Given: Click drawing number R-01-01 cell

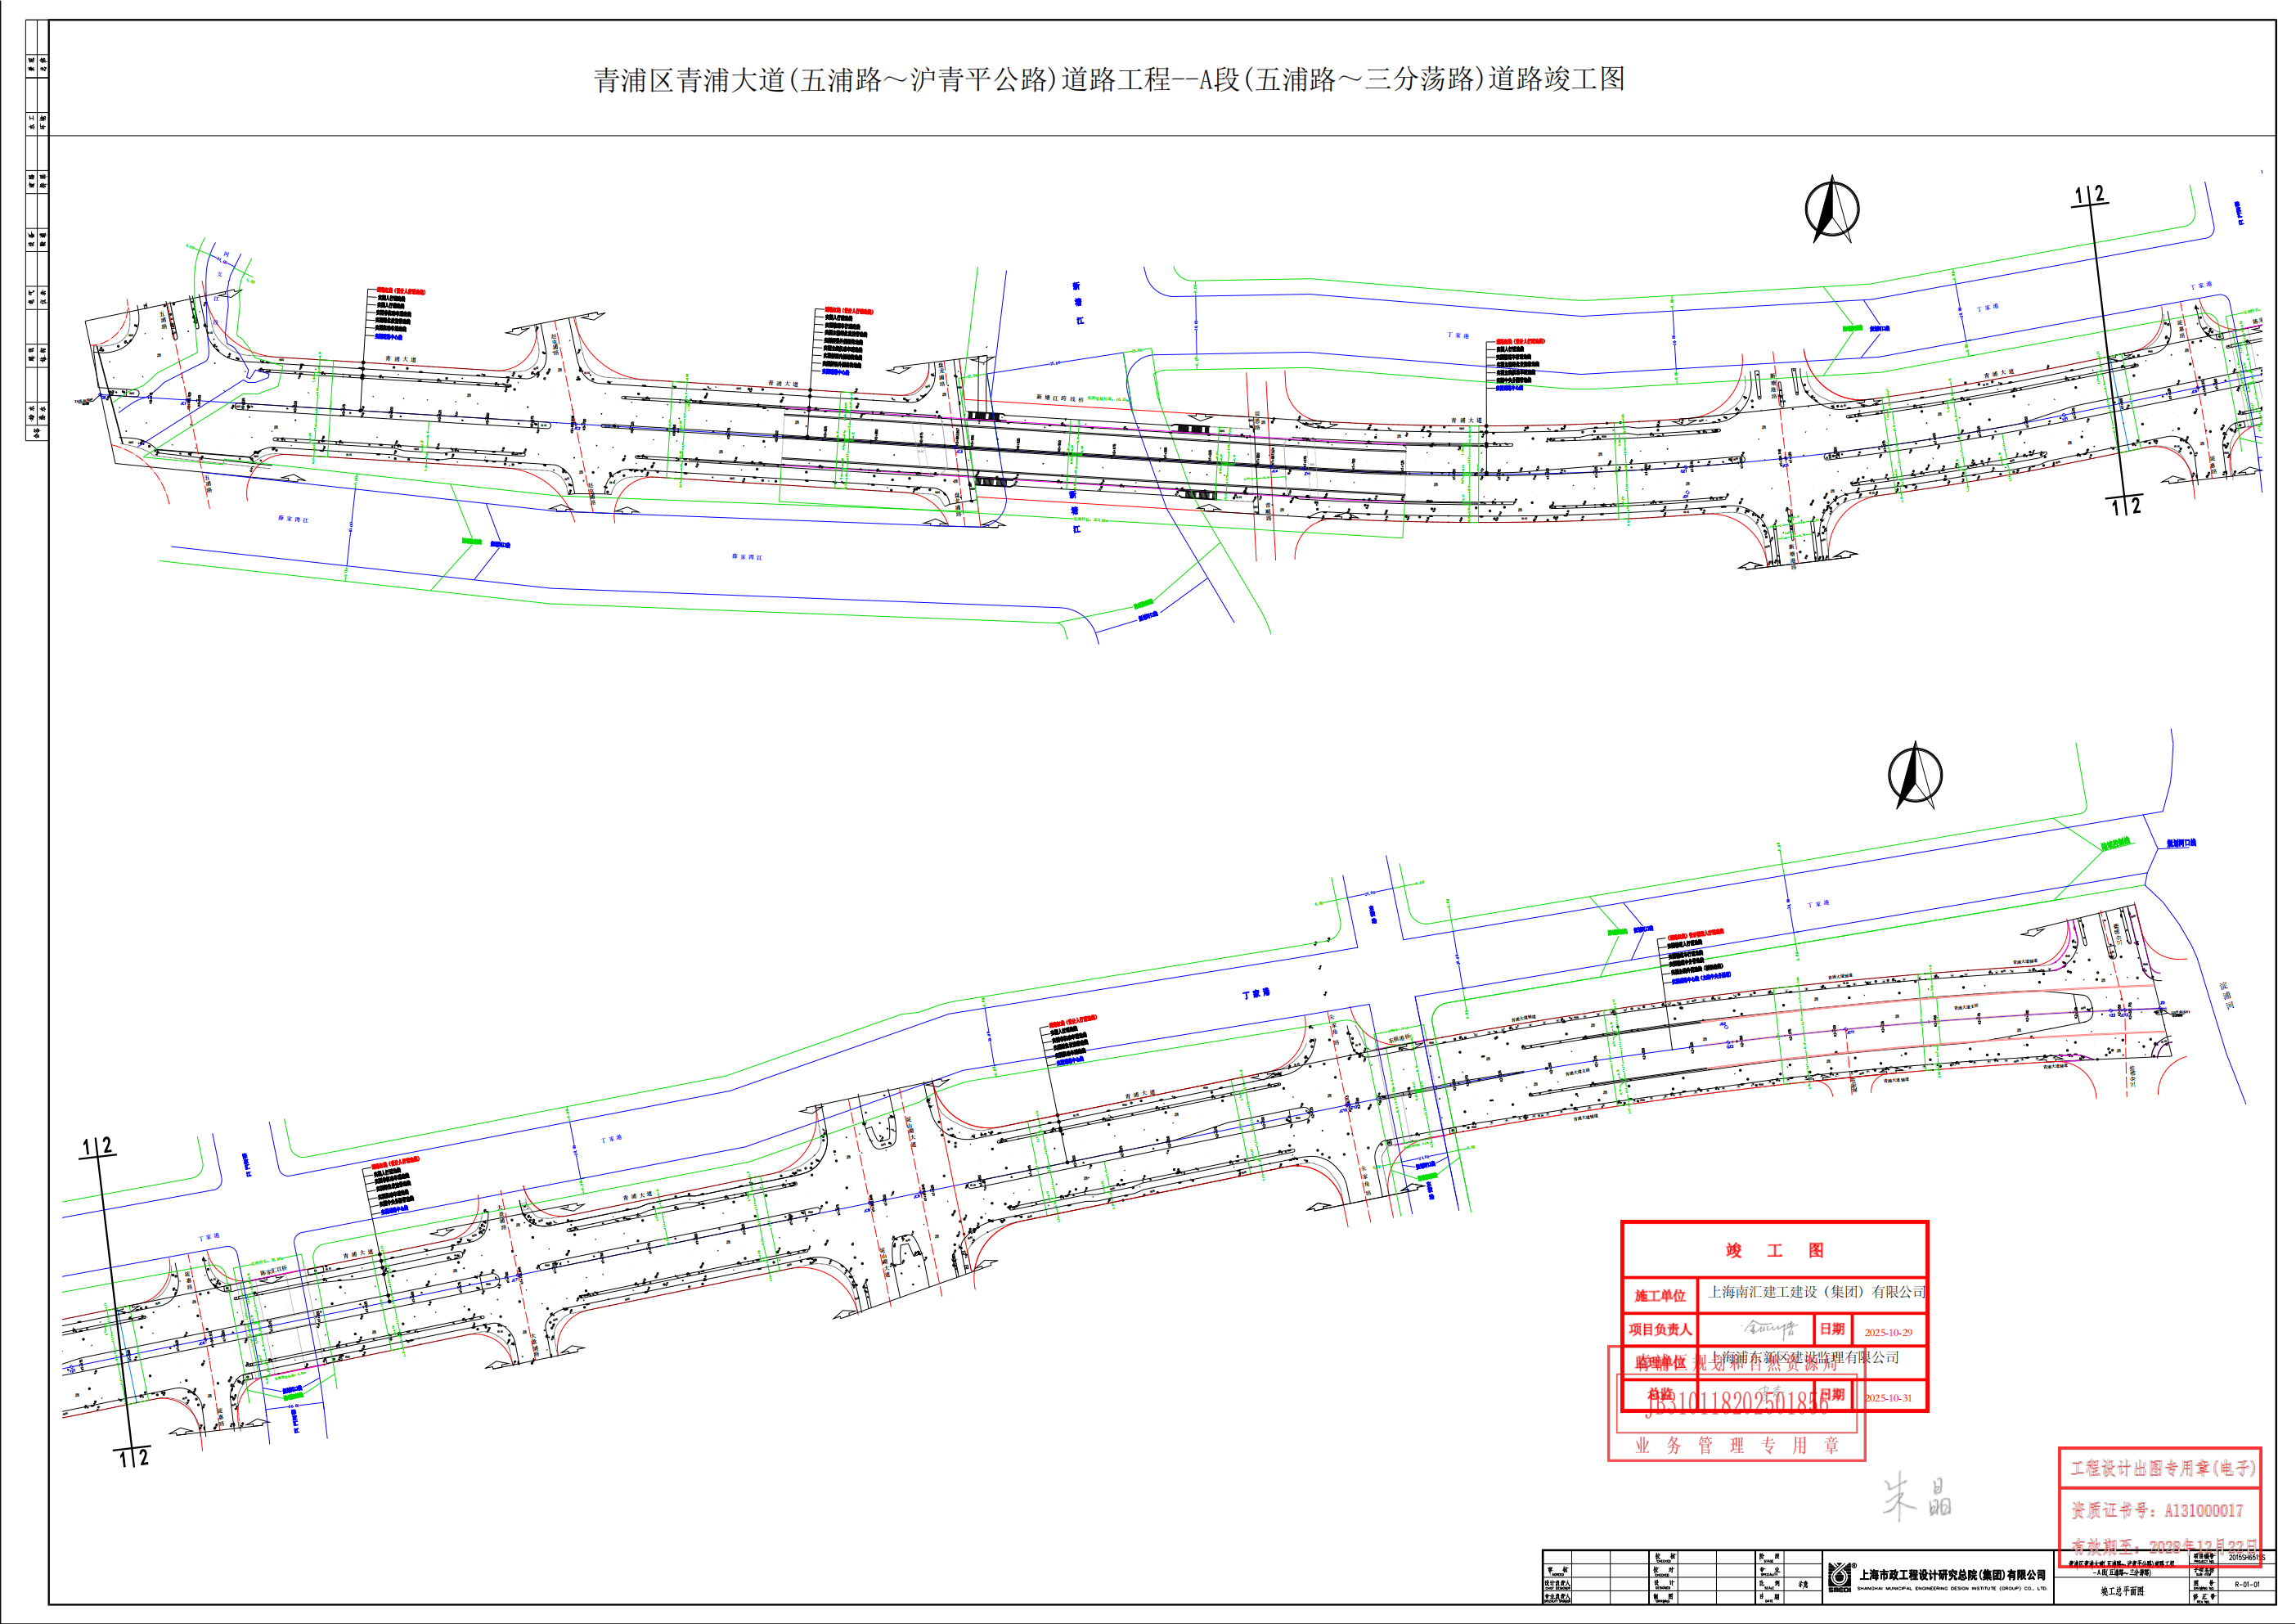Looking at the screenshot, I should [2246, 1585].
